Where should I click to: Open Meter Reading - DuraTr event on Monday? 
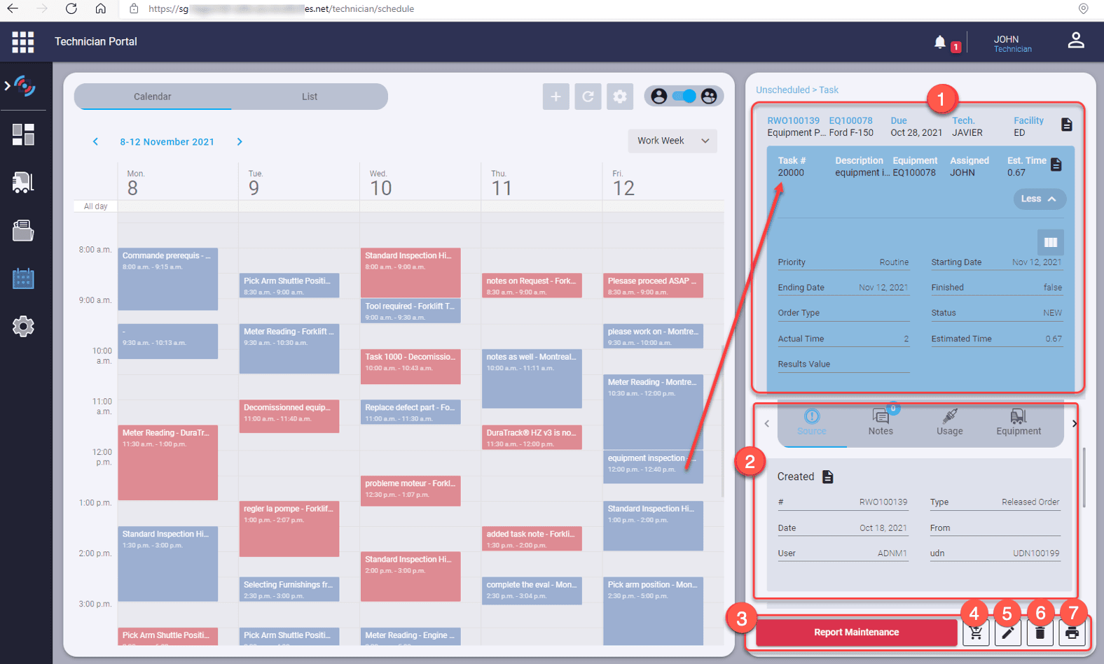168,462
